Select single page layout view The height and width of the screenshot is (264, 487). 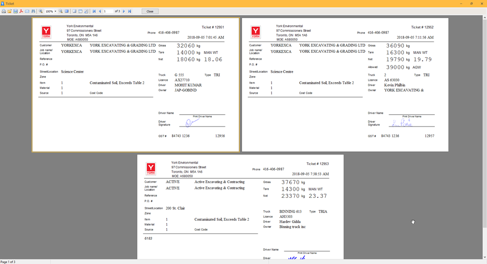click(75, 11)
